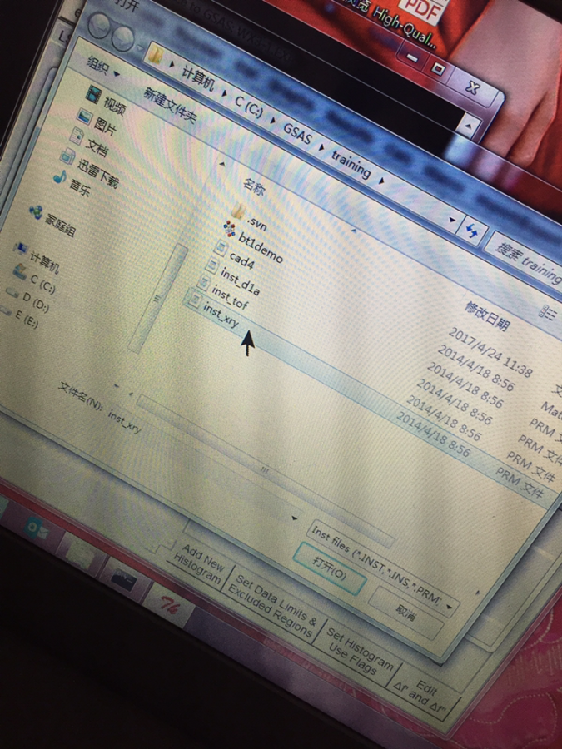Select the file named inst_xry
Image resolution: width=562 pixels, height=749 pixels.
[221, 315]
